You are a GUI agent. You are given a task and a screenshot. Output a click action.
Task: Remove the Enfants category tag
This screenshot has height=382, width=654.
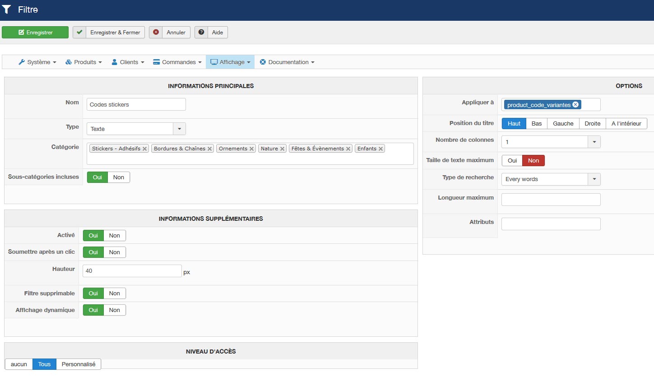380,149
